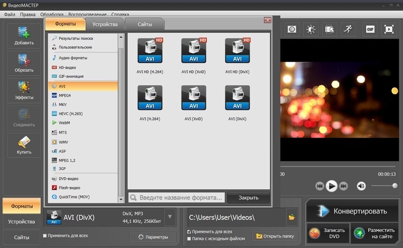The height and width of the screenshot is (248, 403).
Task: Select the AVI HD (H.264) format icon
Action: point(150,51)
